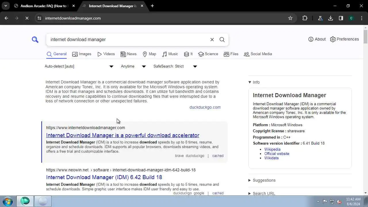Collapse the Info panel
The image size is (368, 207).
[254, 82]
